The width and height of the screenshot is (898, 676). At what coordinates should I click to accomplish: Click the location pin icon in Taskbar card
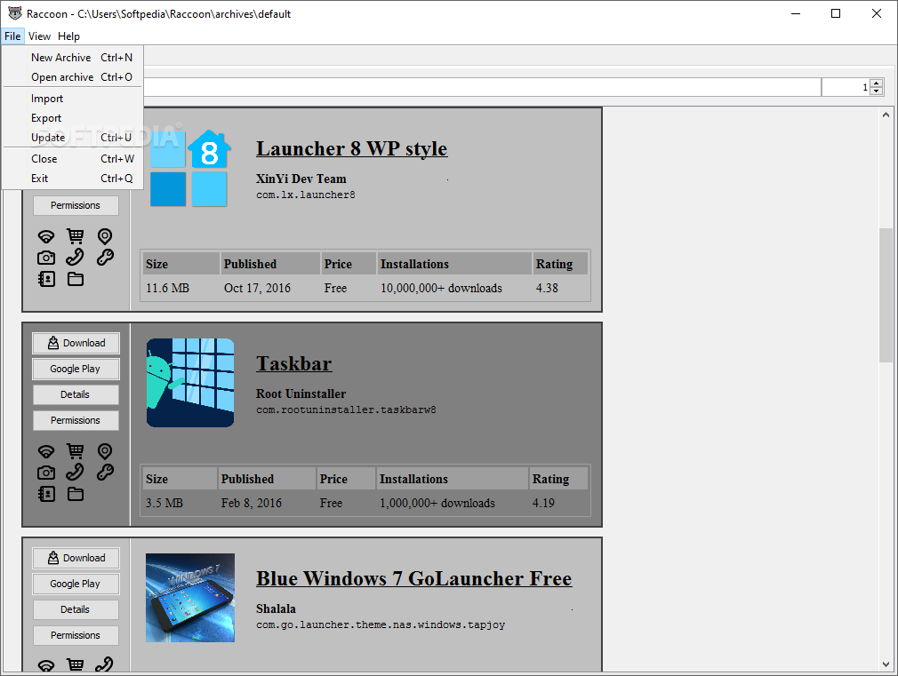coord(105,451)
